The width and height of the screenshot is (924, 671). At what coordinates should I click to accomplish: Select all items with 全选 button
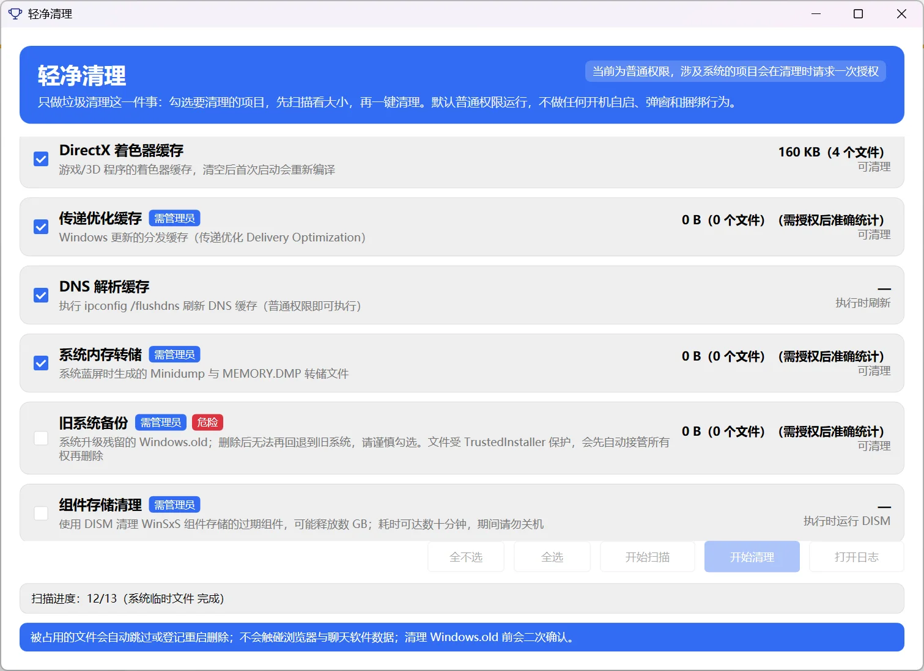click(x=552, y=557)
